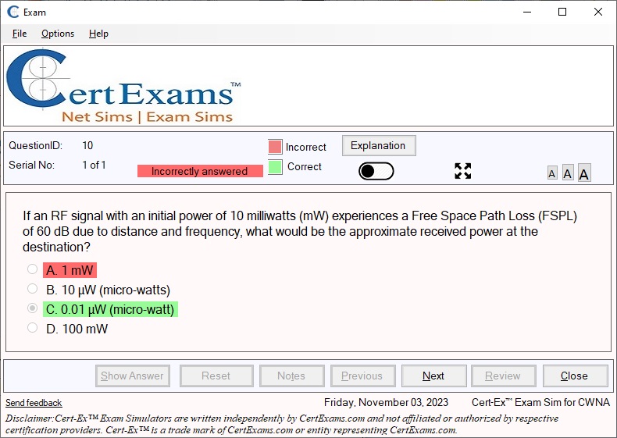This screenshot has height=438, width=617.
Task: Click the red Incorrect legend swatch
Action: [275, 147]
